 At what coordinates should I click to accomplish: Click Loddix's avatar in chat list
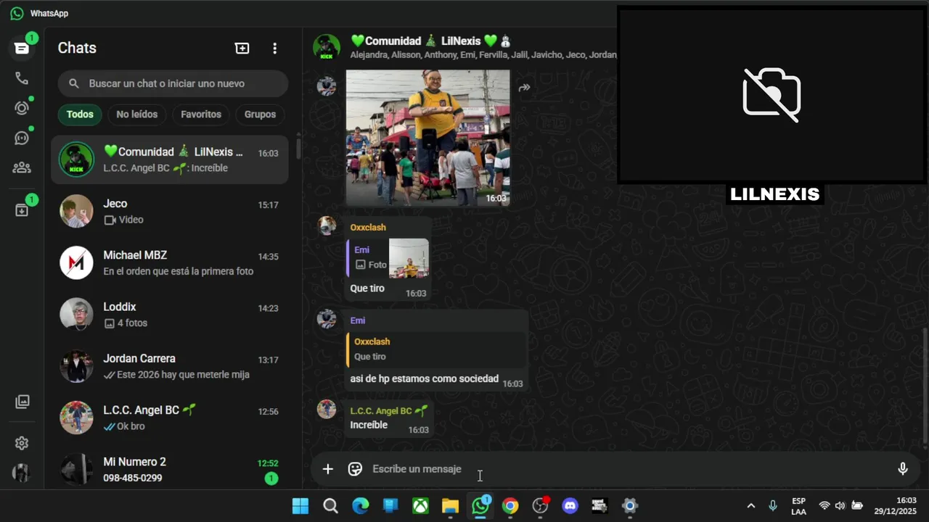[x=76, y=314]
